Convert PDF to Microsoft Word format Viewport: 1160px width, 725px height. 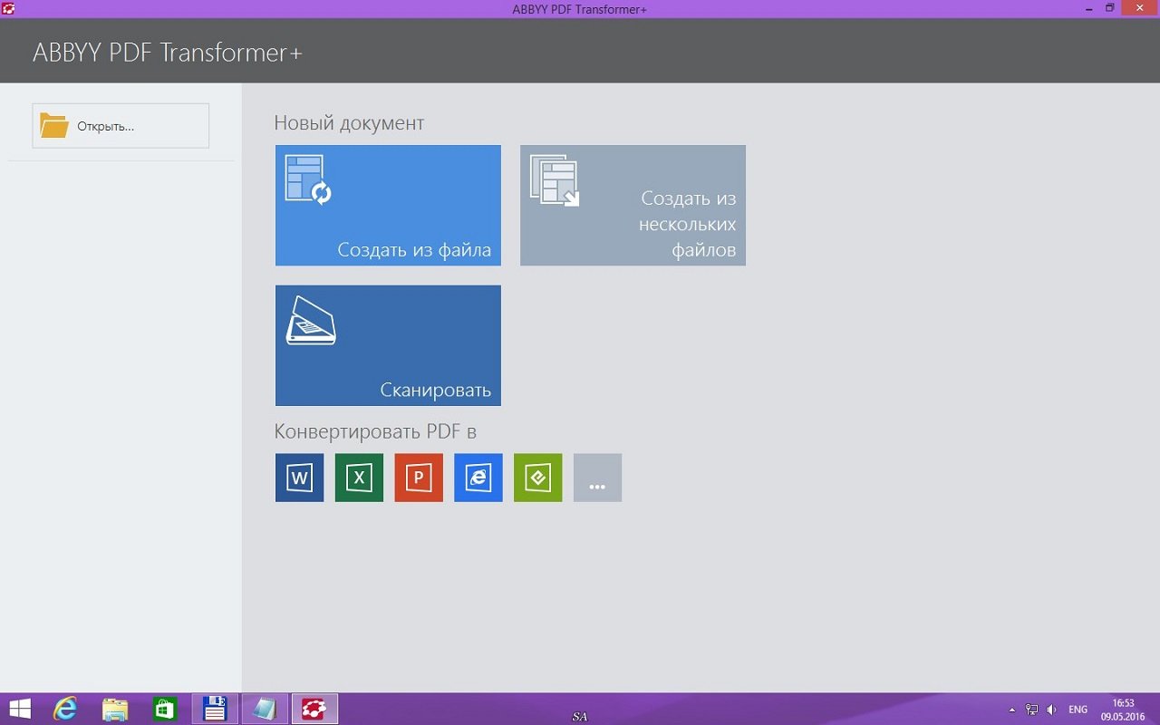click(x=299, y=478)
